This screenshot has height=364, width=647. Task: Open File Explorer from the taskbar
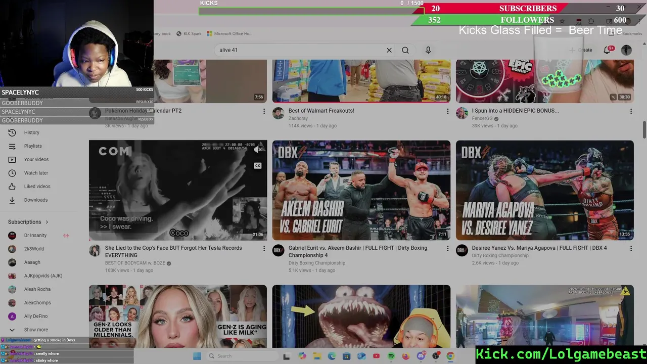(x=317, y=356)
